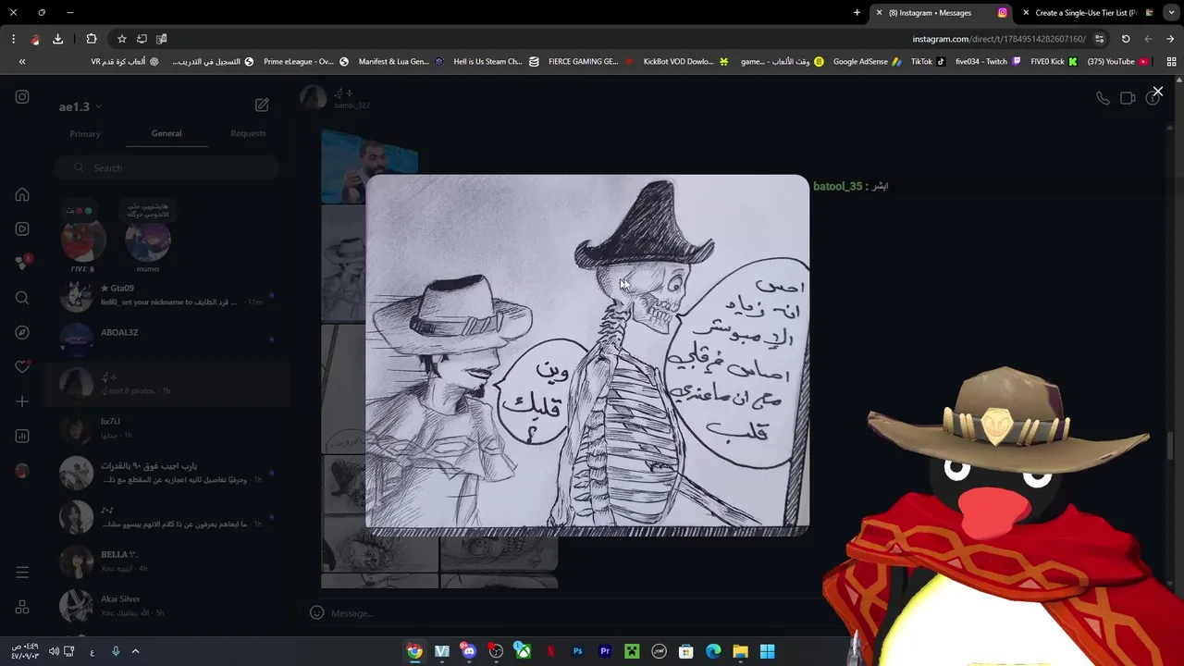The width and height of the screenshot is (1184, 666).
Task: Click the Windows Start button
Action: click(767, 651)
